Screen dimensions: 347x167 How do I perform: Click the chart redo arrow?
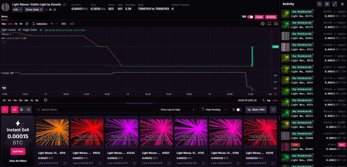(57, 24)
